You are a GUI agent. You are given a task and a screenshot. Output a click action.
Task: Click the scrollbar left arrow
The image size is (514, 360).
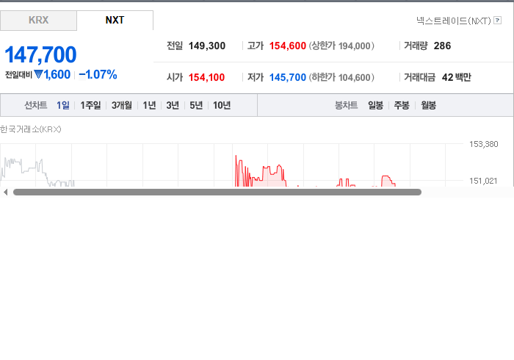pos(5,192)
